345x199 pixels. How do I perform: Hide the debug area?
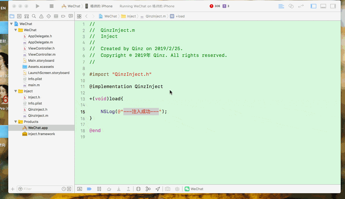coord(80,189)
